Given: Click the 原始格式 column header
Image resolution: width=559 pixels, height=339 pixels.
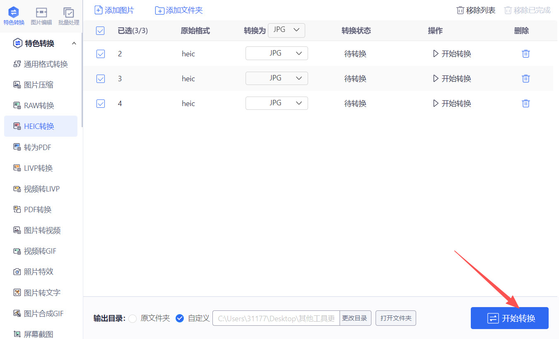Looking at the screenshot, I should [195, 31].
